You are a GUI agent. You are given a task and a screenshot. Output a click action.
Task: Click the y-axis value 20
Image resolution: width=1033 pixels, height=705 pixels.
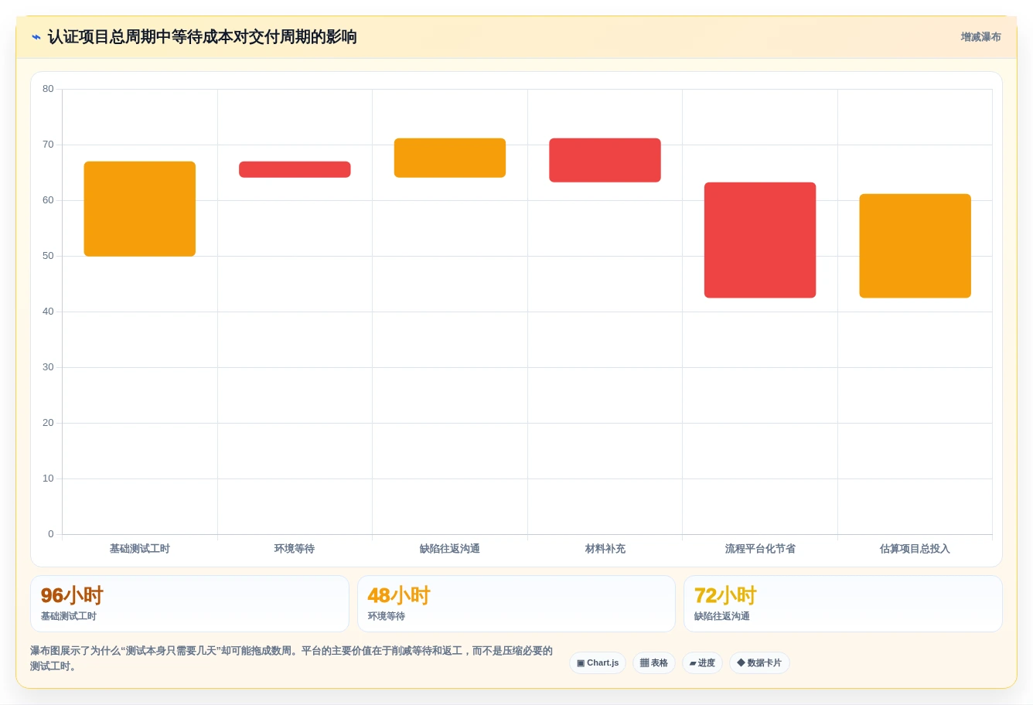coord(48,423)
